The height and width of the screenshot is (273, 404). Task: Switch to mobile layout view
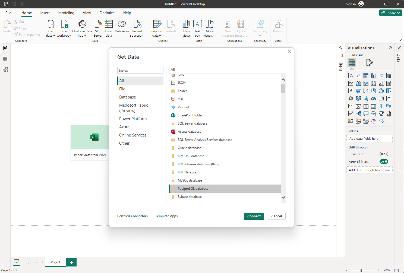click(x=29, y=262)
